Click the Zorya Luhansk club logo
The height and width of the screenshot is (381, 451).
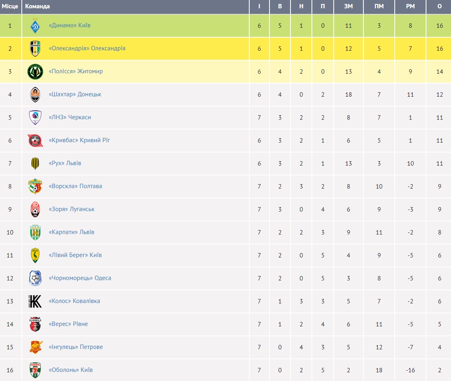pos(35,209)
